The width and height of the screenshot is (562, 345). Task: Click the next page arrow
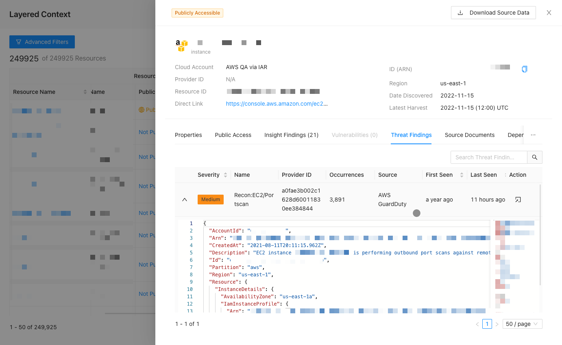point(497,324)
